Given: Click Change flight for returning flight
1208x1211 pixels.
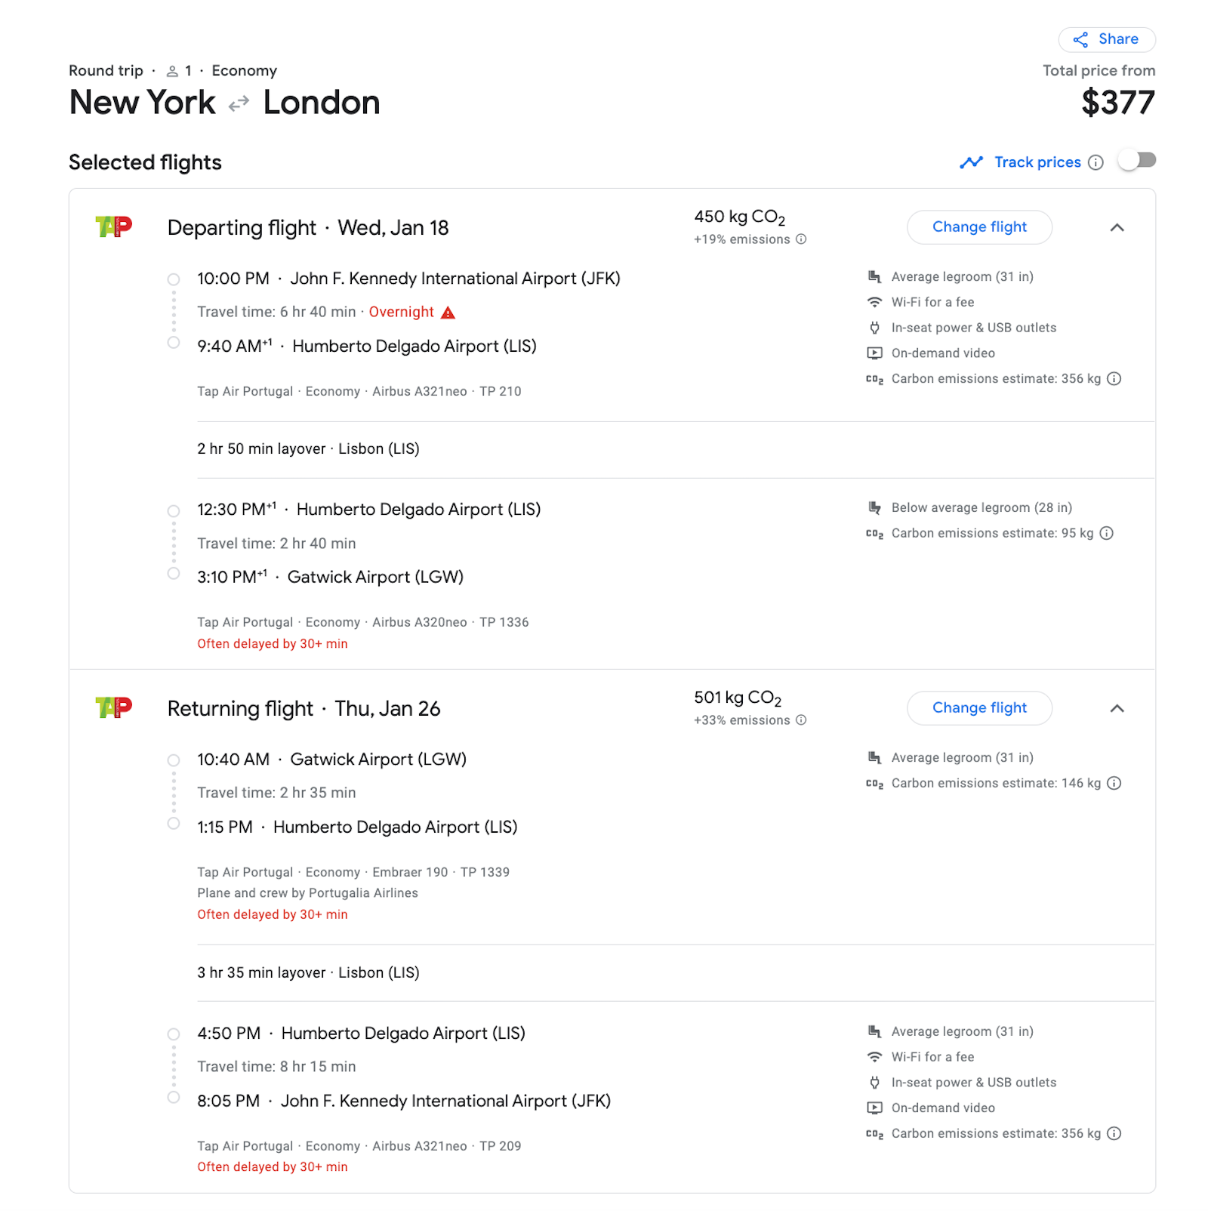Looking at the screenshot, I should [x=979, y=708].
